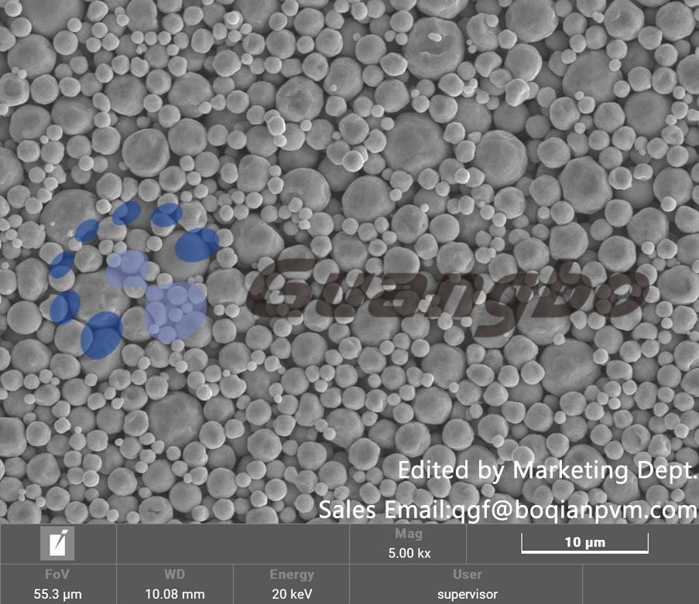The image size is (699, 604).
Task: Click the sales email address text
Action: pyautogui.click(x=509, y=510)
